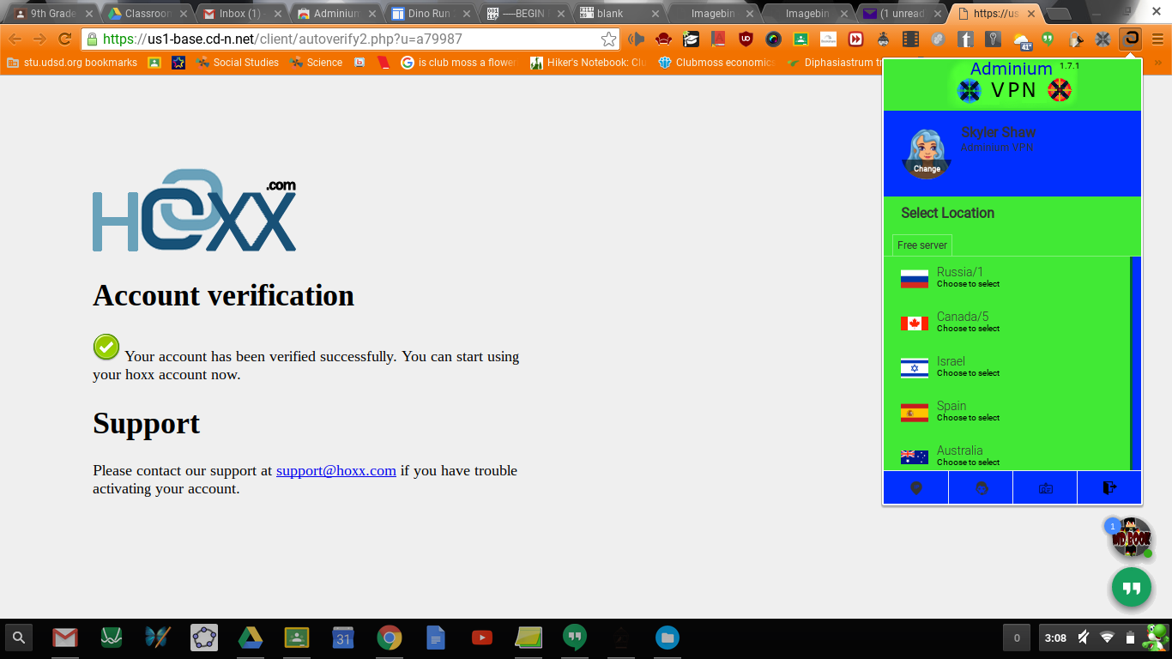Change the Skyler Shaw avatar
The width and height of the screenshot is (1172, 659).
tap(927, 154)
